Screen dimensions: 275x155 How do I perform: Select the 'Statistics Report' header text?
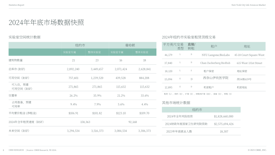click(x=16, y=5)
